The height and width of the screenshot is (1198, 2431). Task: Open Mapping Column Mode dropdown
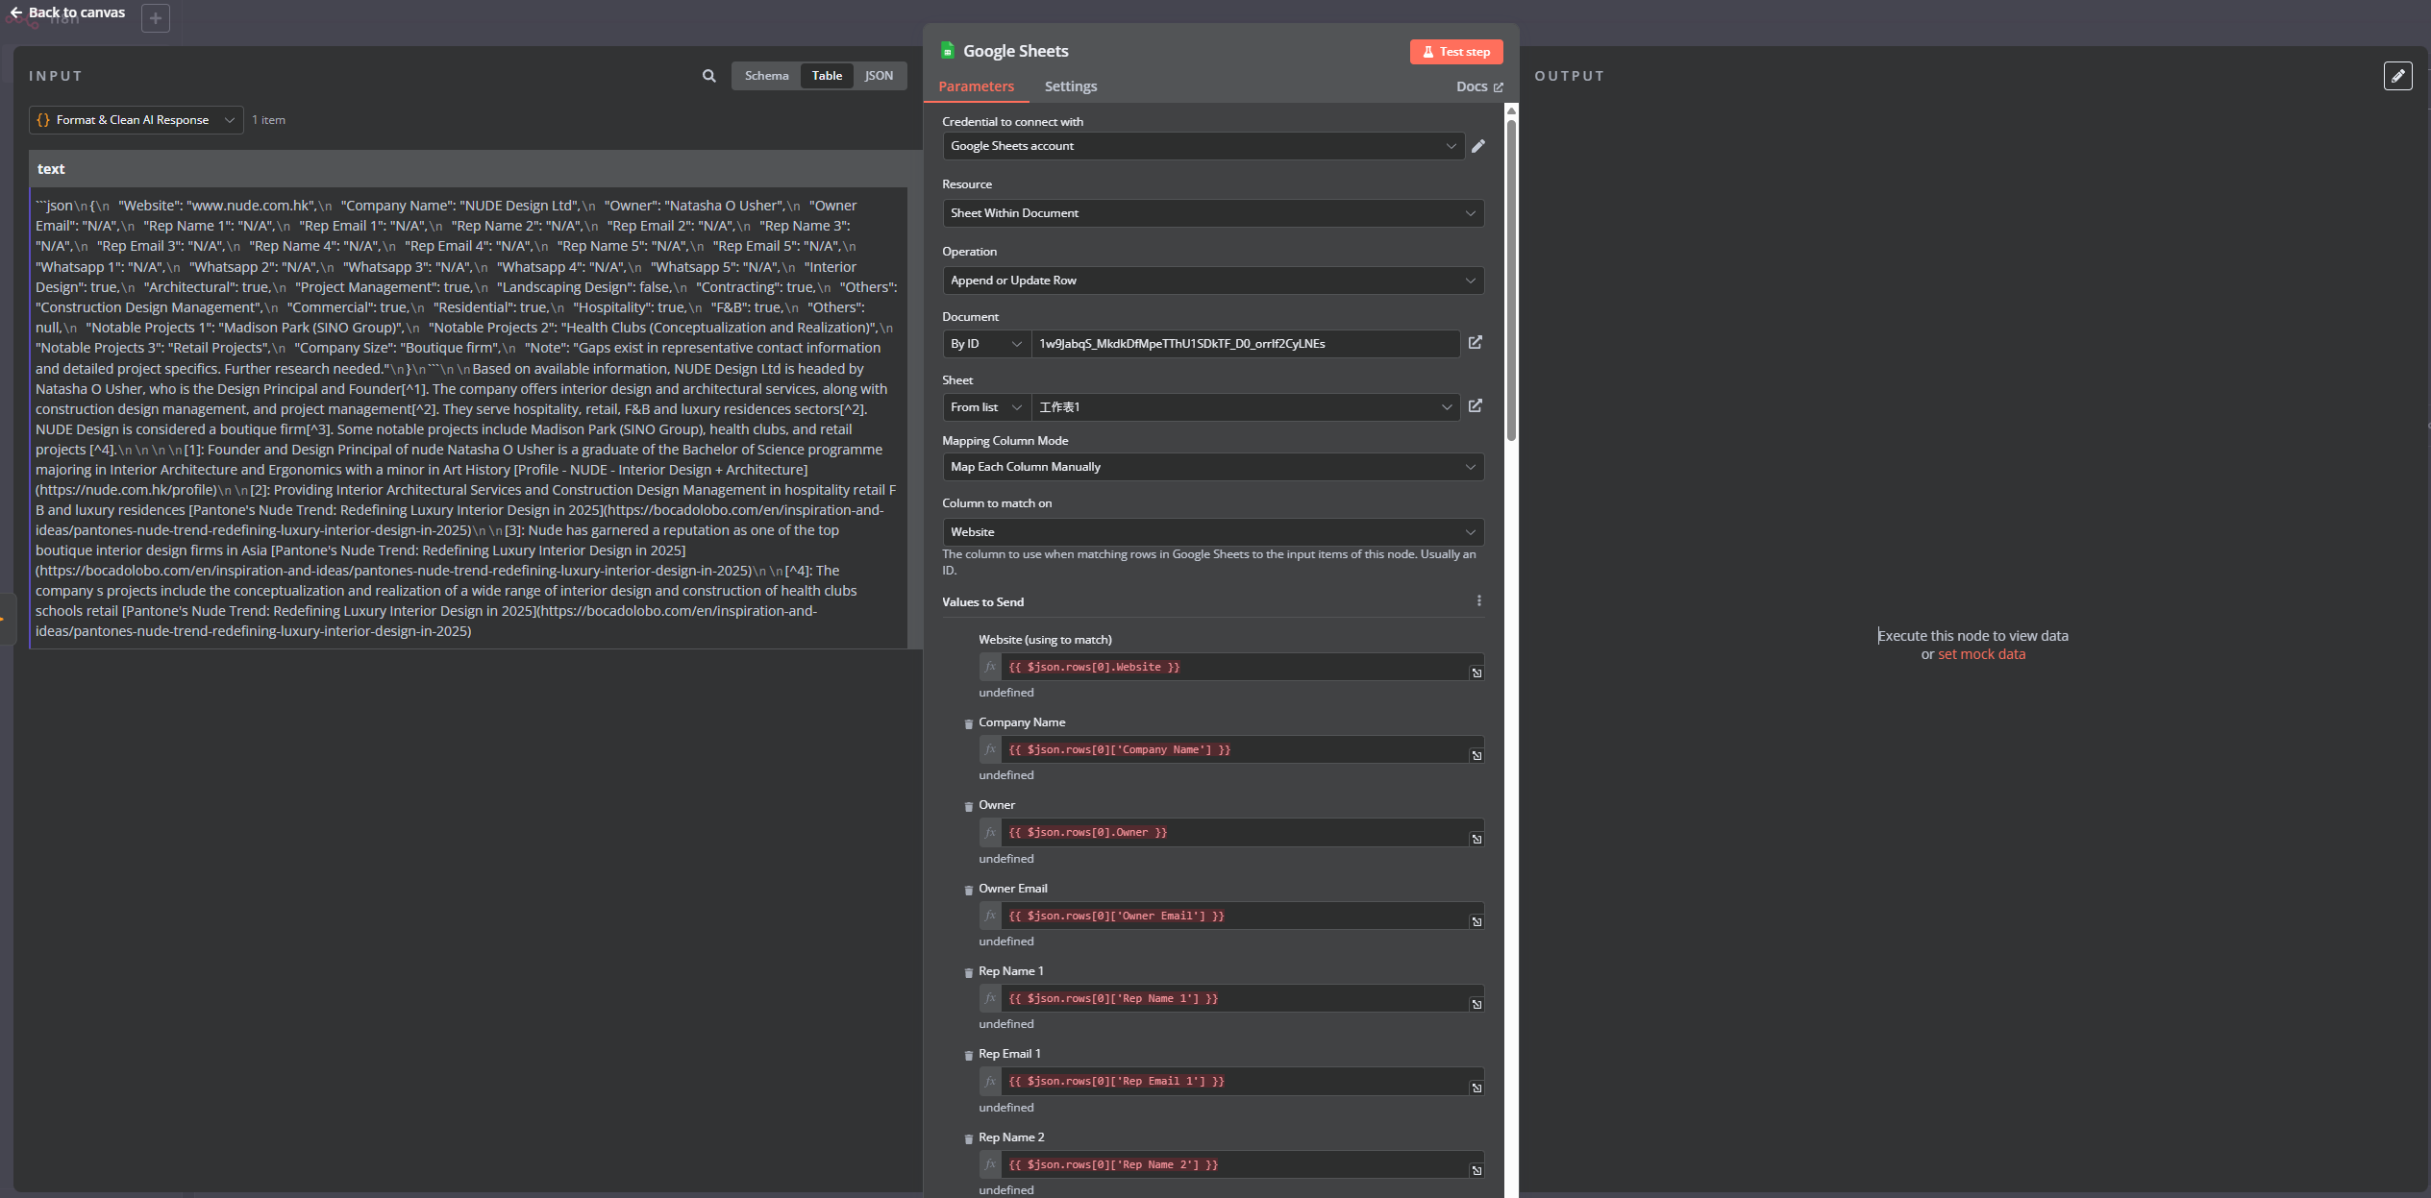[1212, 467]
